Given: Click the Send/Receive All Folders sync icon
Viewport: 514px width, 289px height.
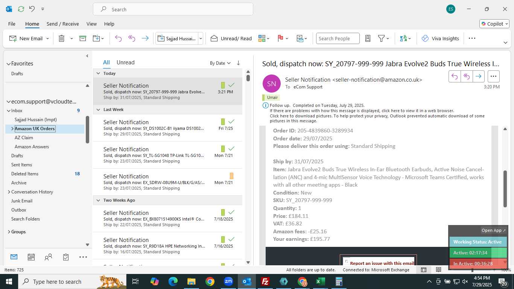Looking at the screenshot, I should pos(21,9).
